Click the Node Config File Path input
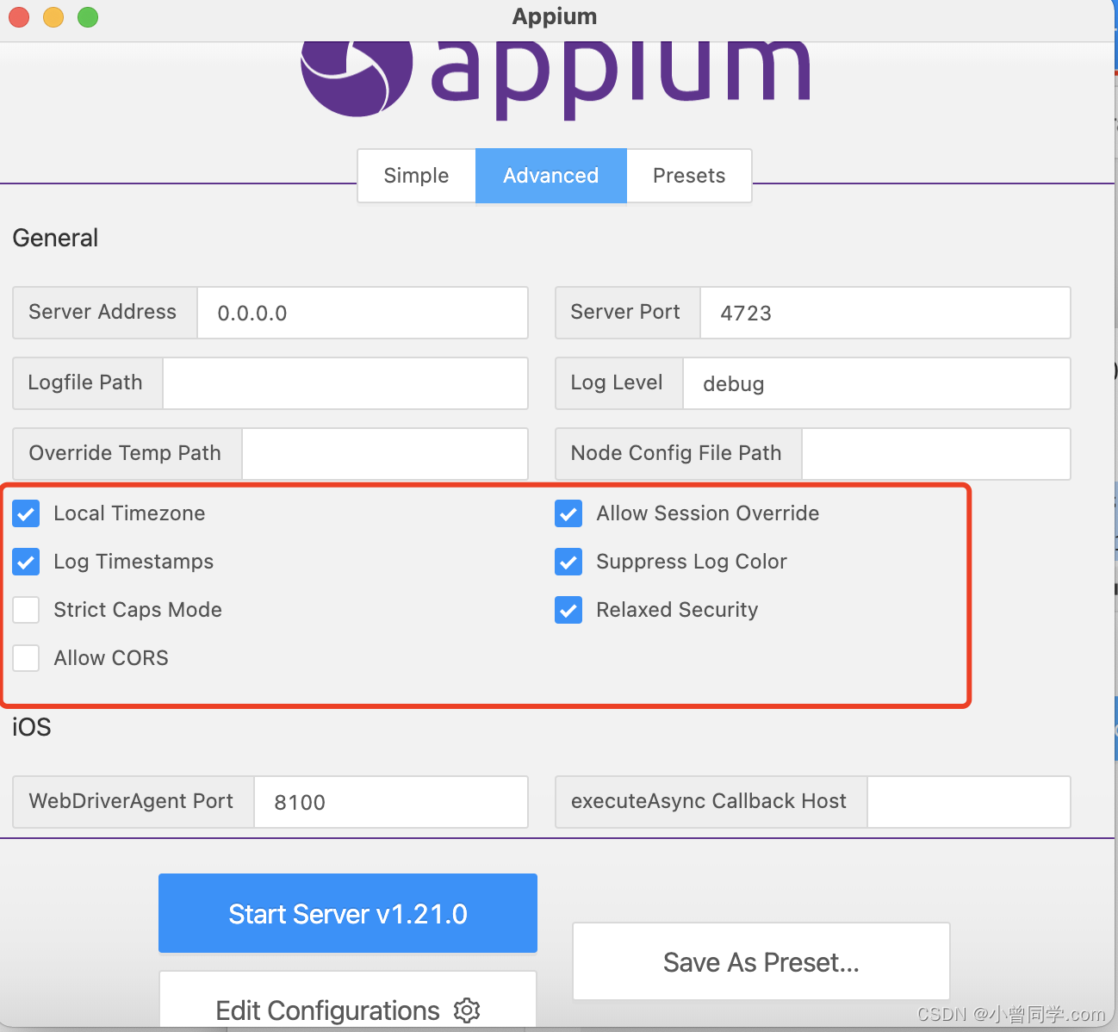The image size is (1118, 1032). pos(936,454)
